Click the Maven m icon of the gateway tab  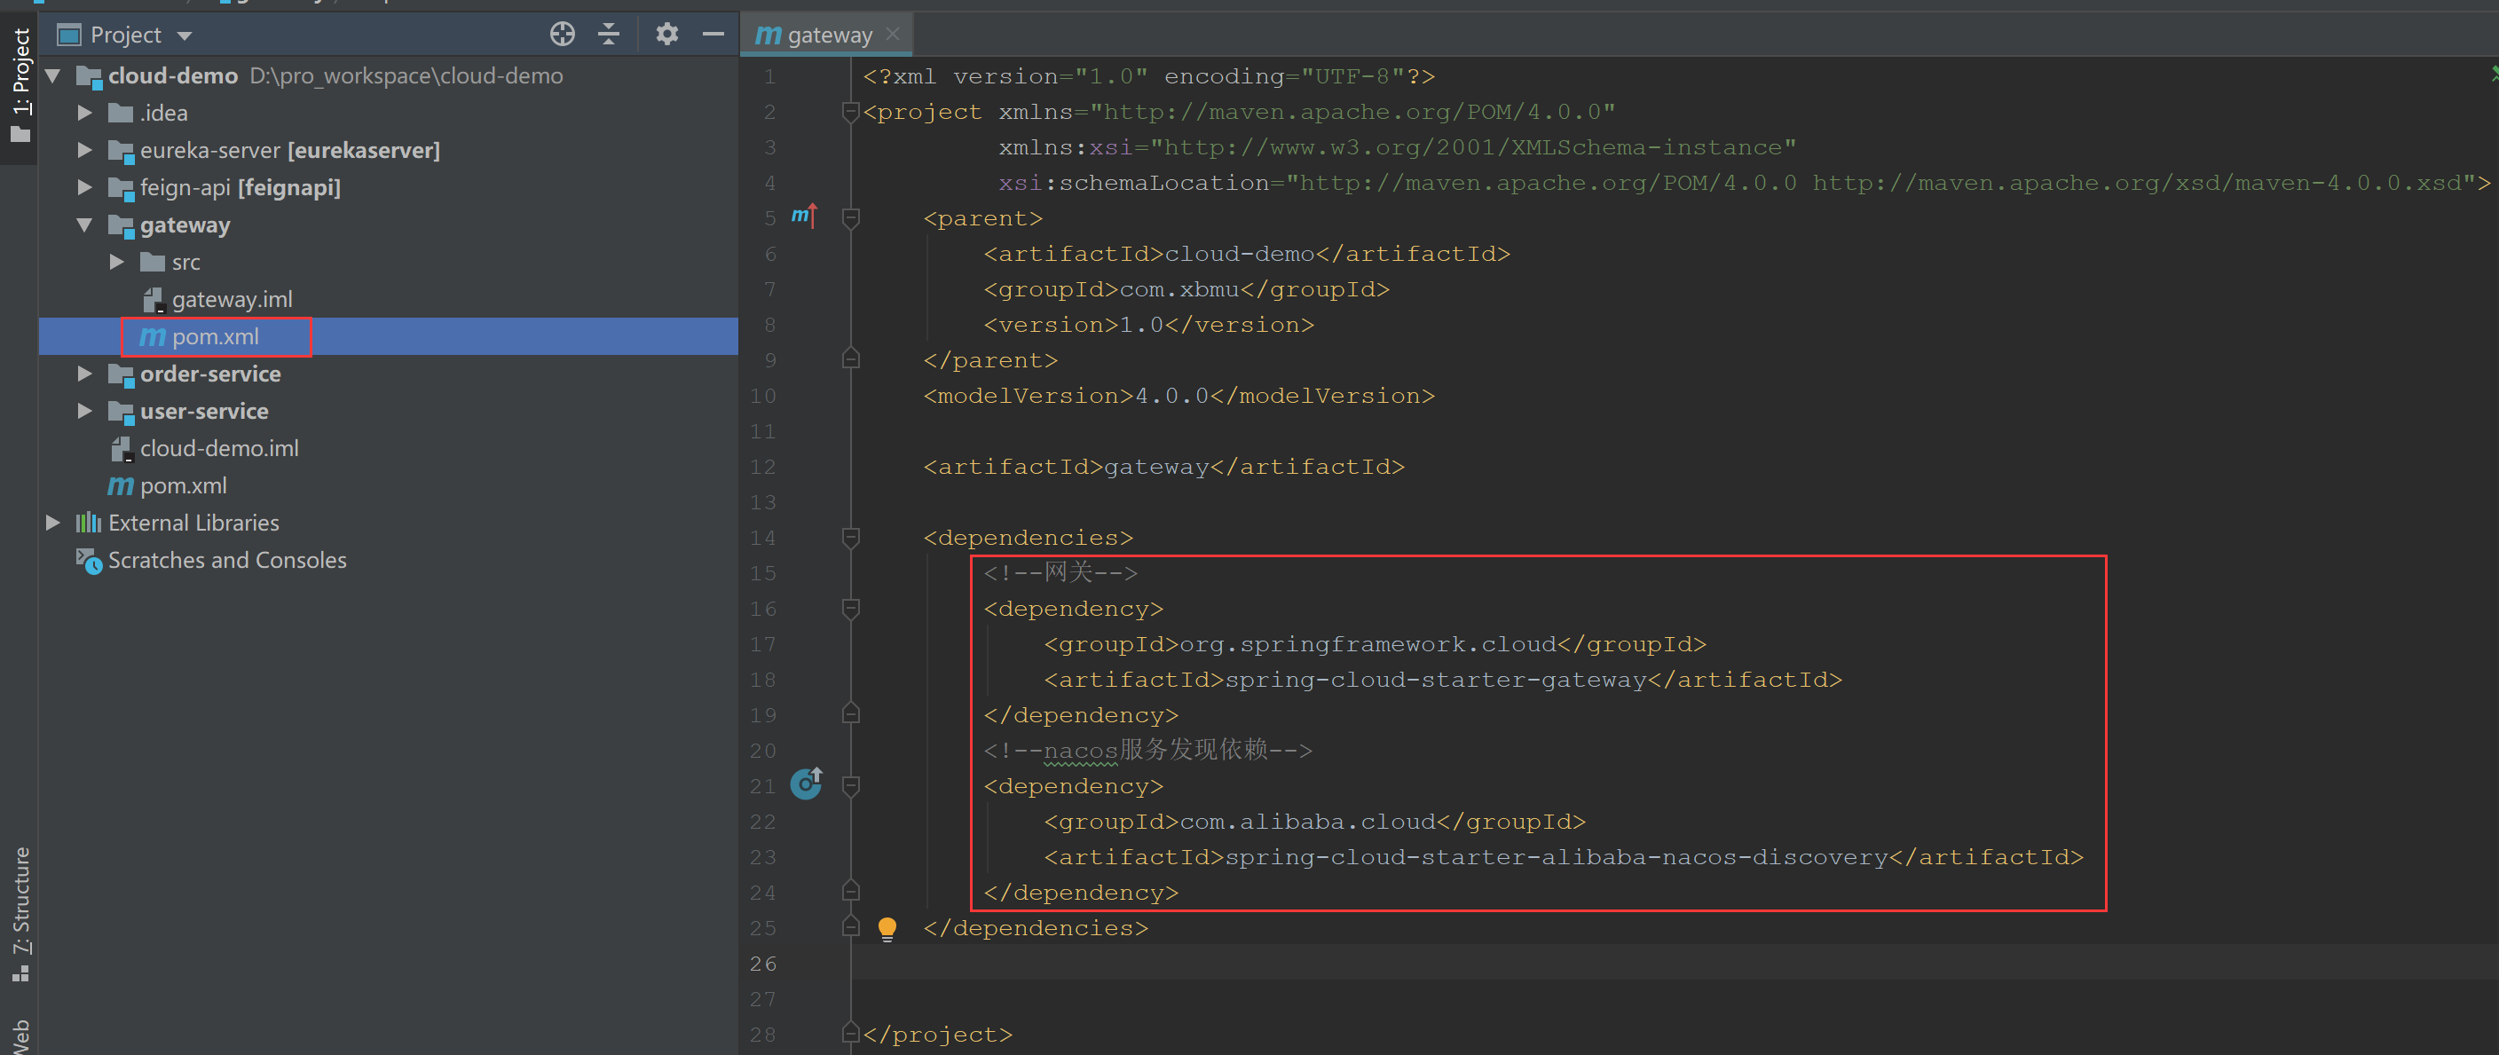(769, 35)
